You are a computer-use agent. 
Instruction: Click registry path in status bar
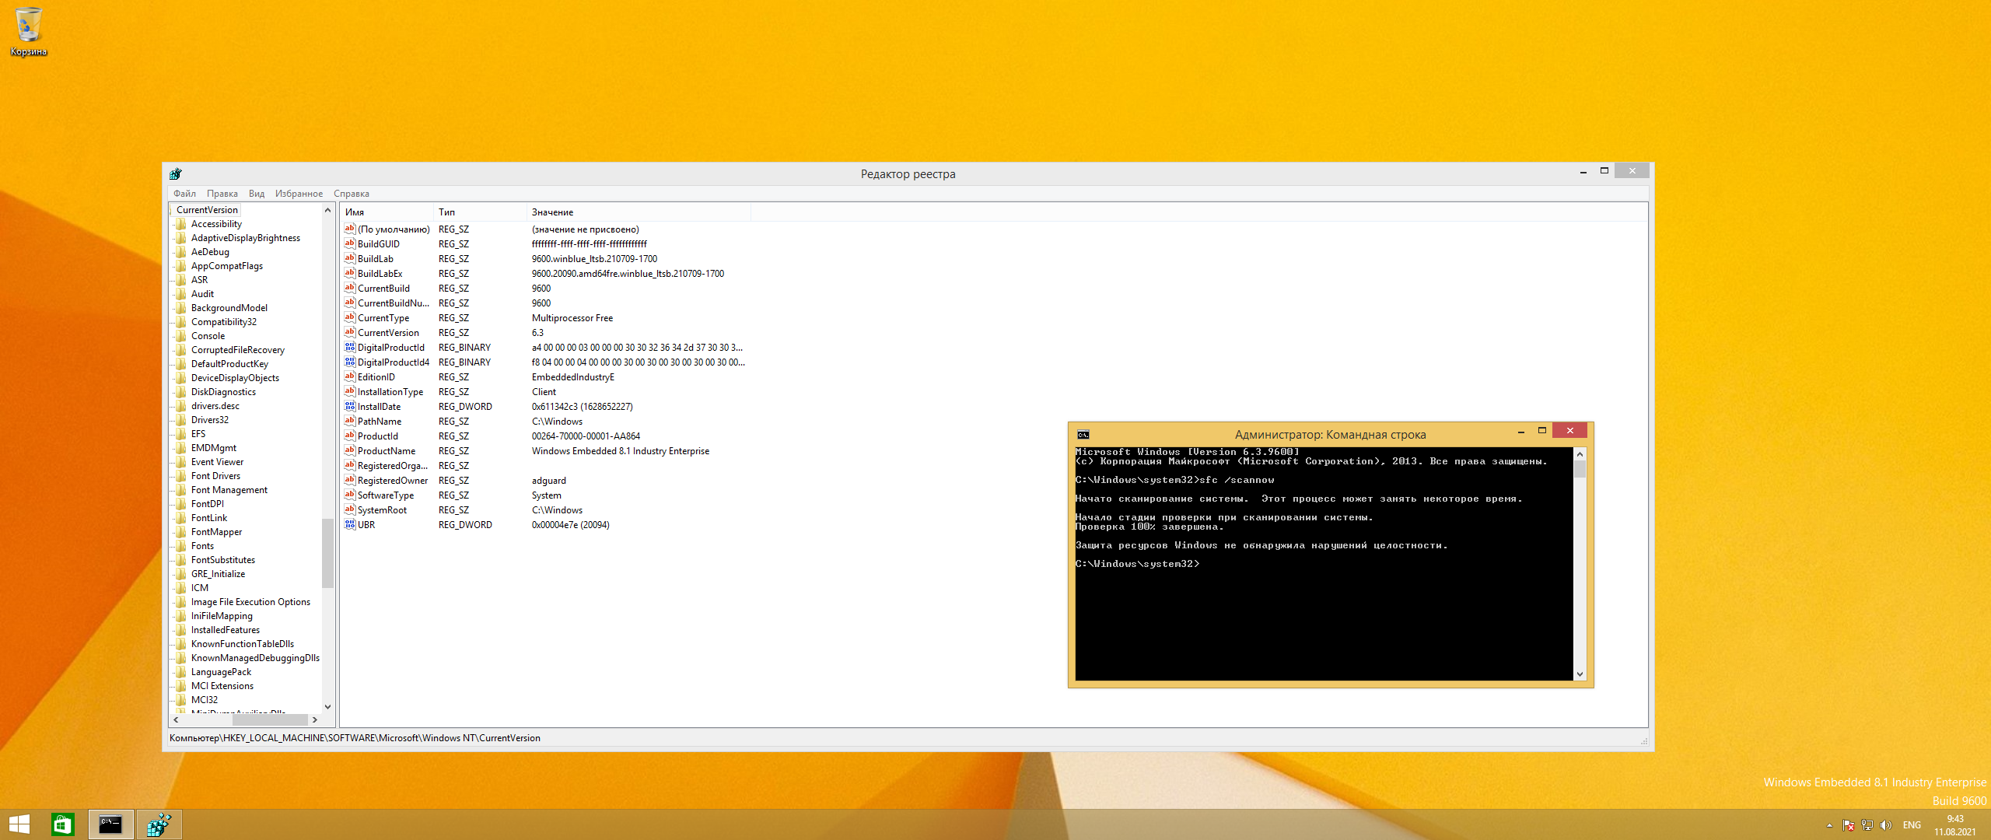coord(355,738)
